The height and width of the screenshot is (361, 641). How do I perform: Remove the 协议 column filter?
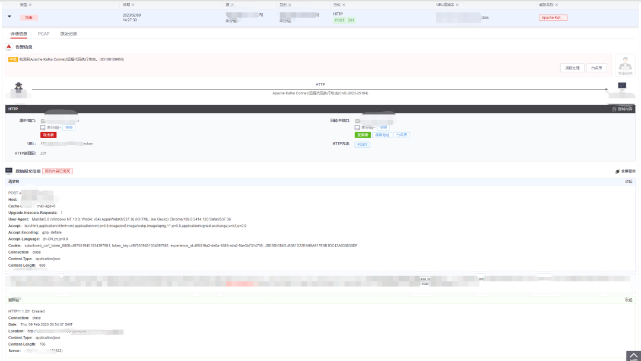tap(344, 5)
